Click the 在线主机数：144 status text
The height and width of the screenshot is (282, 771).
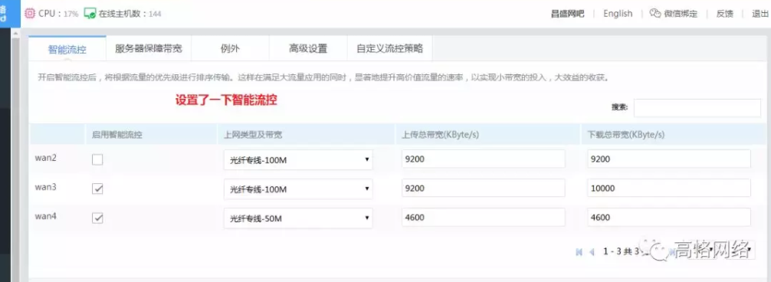(130, 14)
